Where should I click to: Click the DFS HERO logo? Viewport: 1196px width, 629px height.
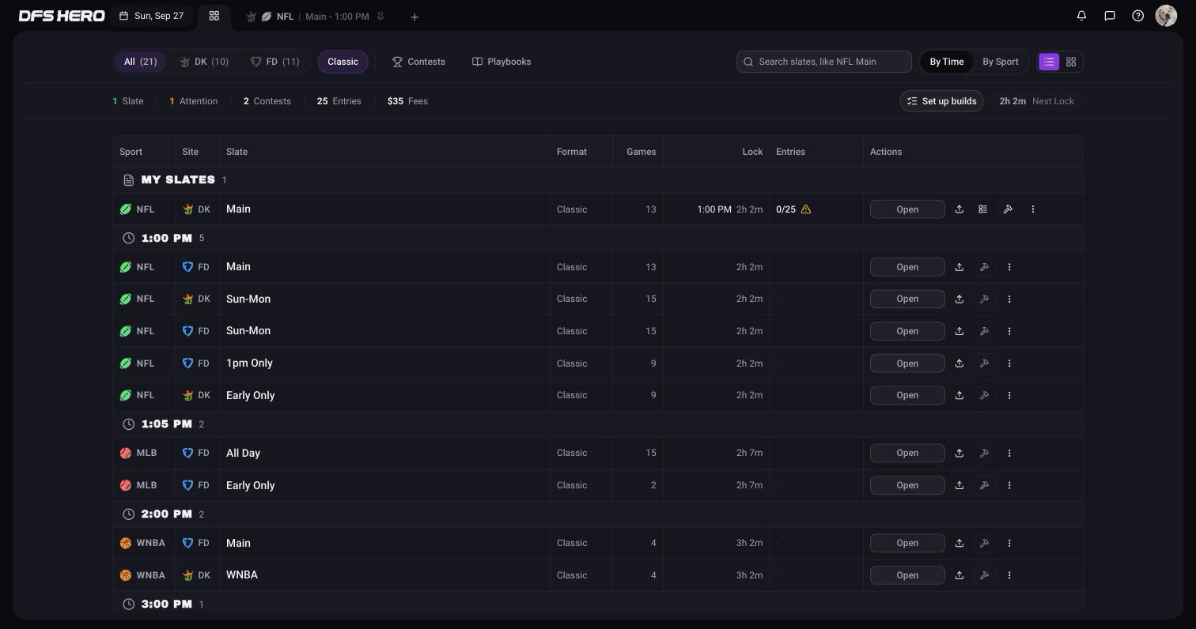click(x=62, y=16)
